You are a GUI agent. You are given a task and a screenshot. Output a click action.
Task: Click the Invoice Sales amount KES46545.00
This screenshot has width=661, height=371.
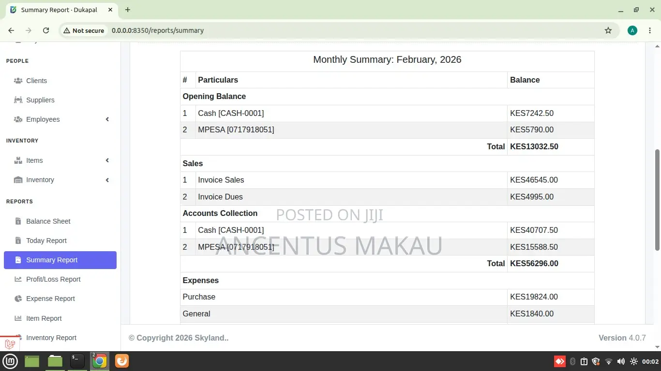pos(534,180)
